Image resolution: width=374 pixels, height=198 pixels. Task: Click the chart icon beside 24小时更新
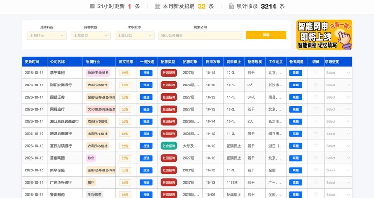(92, 7)
